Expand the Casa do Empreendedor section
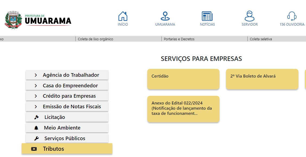 point(67,85)
